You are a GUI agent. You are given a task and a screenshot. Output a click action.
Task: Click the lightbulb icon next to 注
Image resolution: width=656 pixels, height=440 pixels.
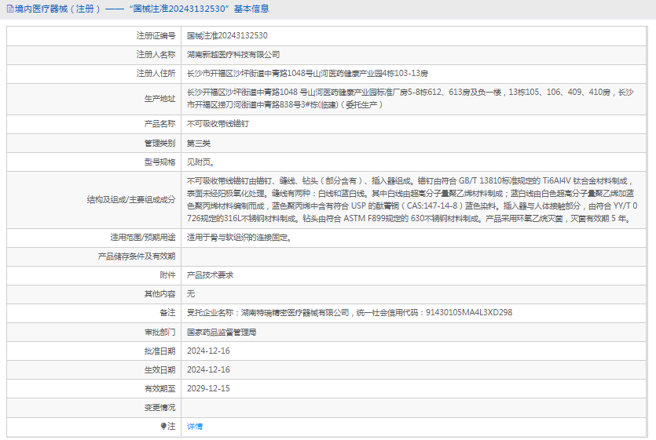(x=163, y=426)
